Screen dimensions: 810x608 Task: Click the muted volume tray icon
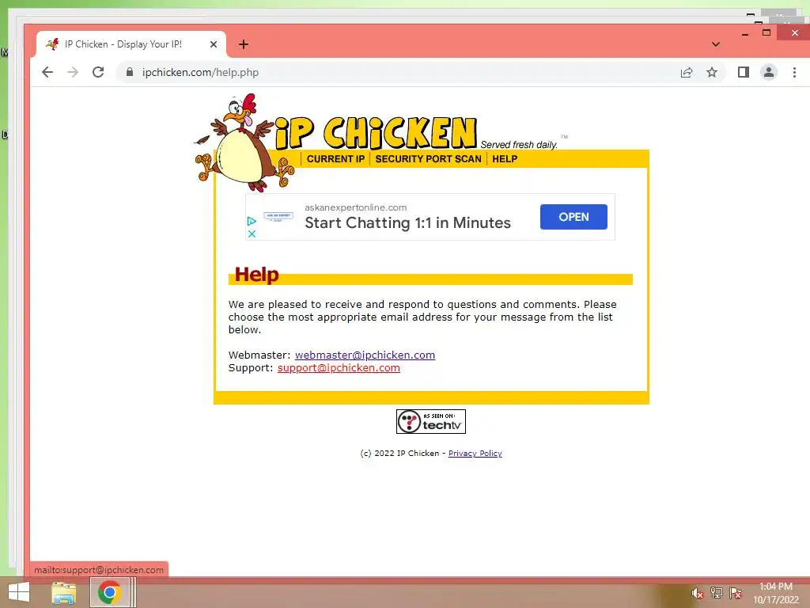pos(698,593)
